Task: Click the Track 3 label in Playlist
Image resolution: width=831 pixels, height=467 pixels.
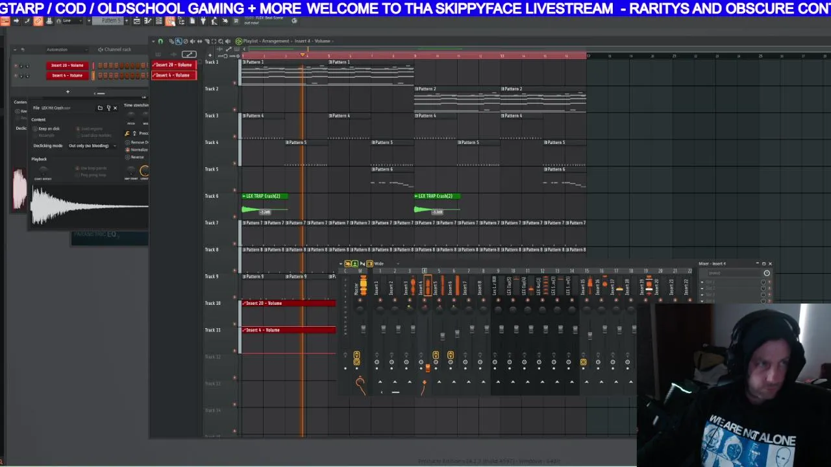Action: (212, 115)
